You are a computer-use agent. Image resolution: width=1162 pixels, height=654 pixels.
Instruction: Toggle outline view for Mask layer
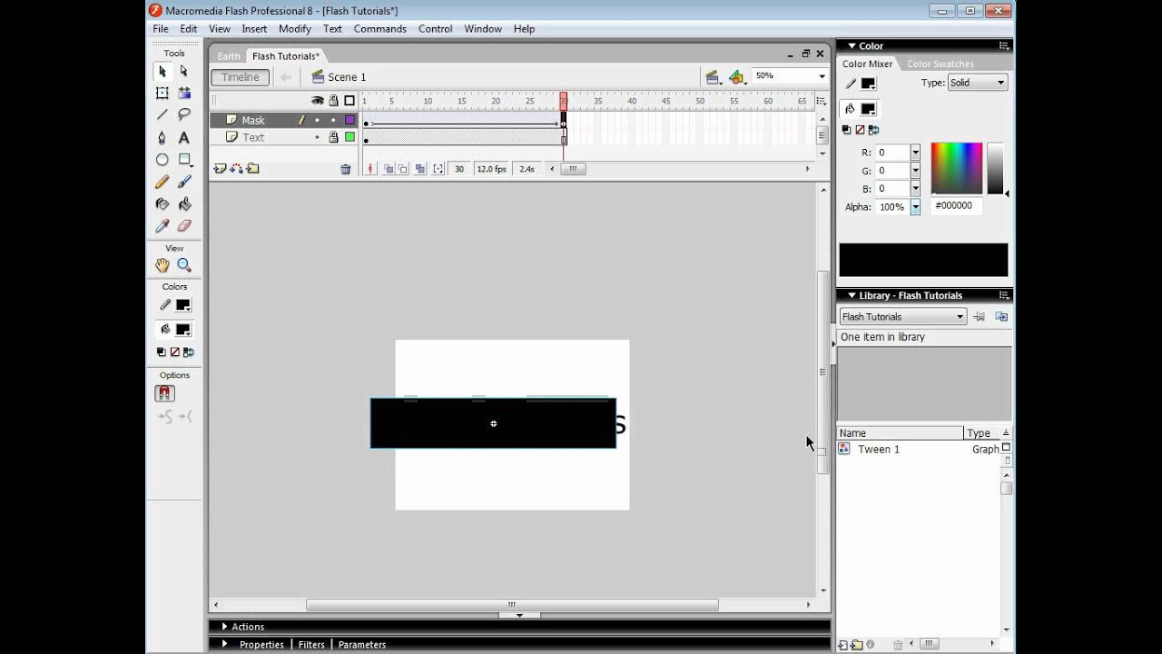tap(350, 120)
